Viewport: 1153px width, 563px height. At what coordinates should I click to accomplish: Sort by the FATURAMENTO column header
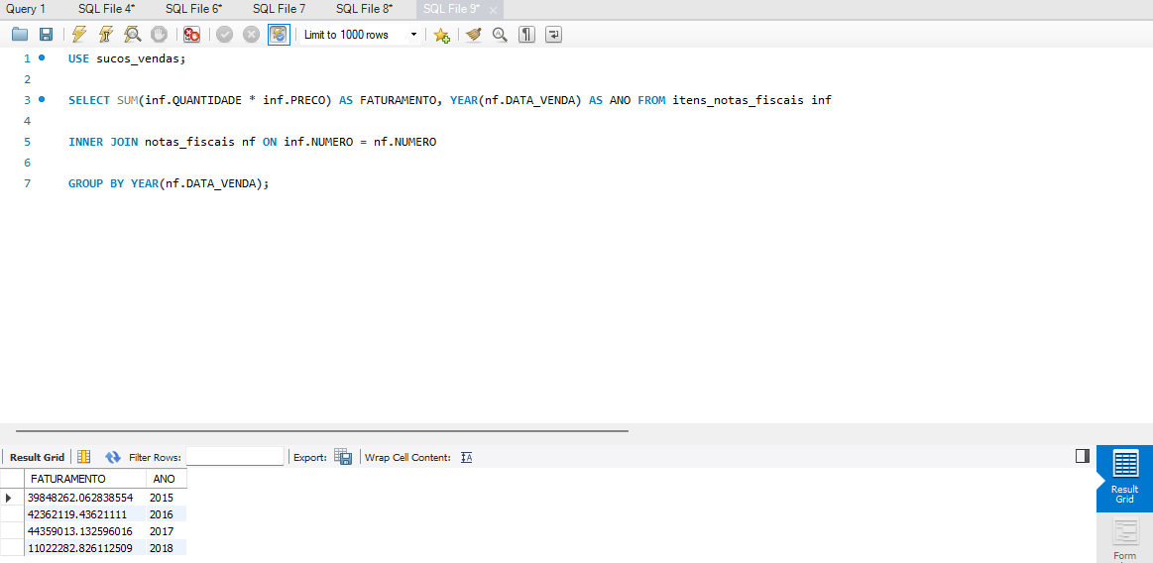pyautogui.click(x=86, y=479)
